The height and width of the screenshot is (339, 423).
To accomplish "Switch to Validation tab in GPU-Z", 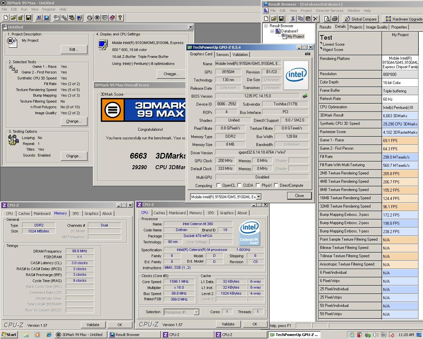I will click(x=240, y=55).
